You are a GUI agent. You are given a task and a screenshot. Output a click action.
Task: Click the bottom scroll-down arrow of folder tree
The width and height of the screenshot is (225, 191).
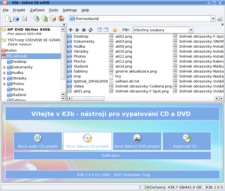click(63, 99)
